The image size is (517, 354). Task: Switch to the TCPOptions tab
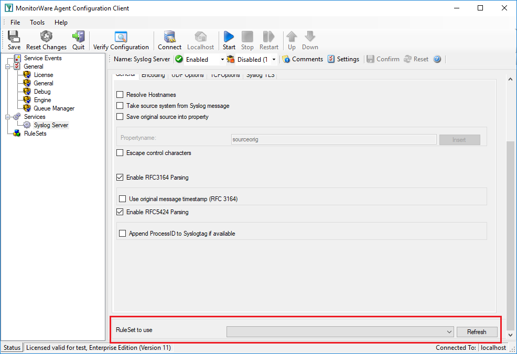pos(225,75)
